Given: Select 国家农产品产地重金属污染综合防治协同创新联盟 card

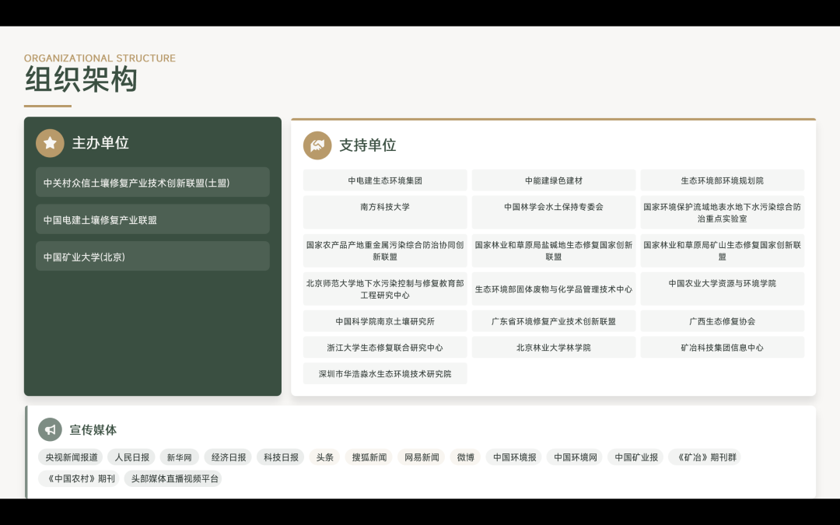Looking at the screenshot, I should (385, 250).
